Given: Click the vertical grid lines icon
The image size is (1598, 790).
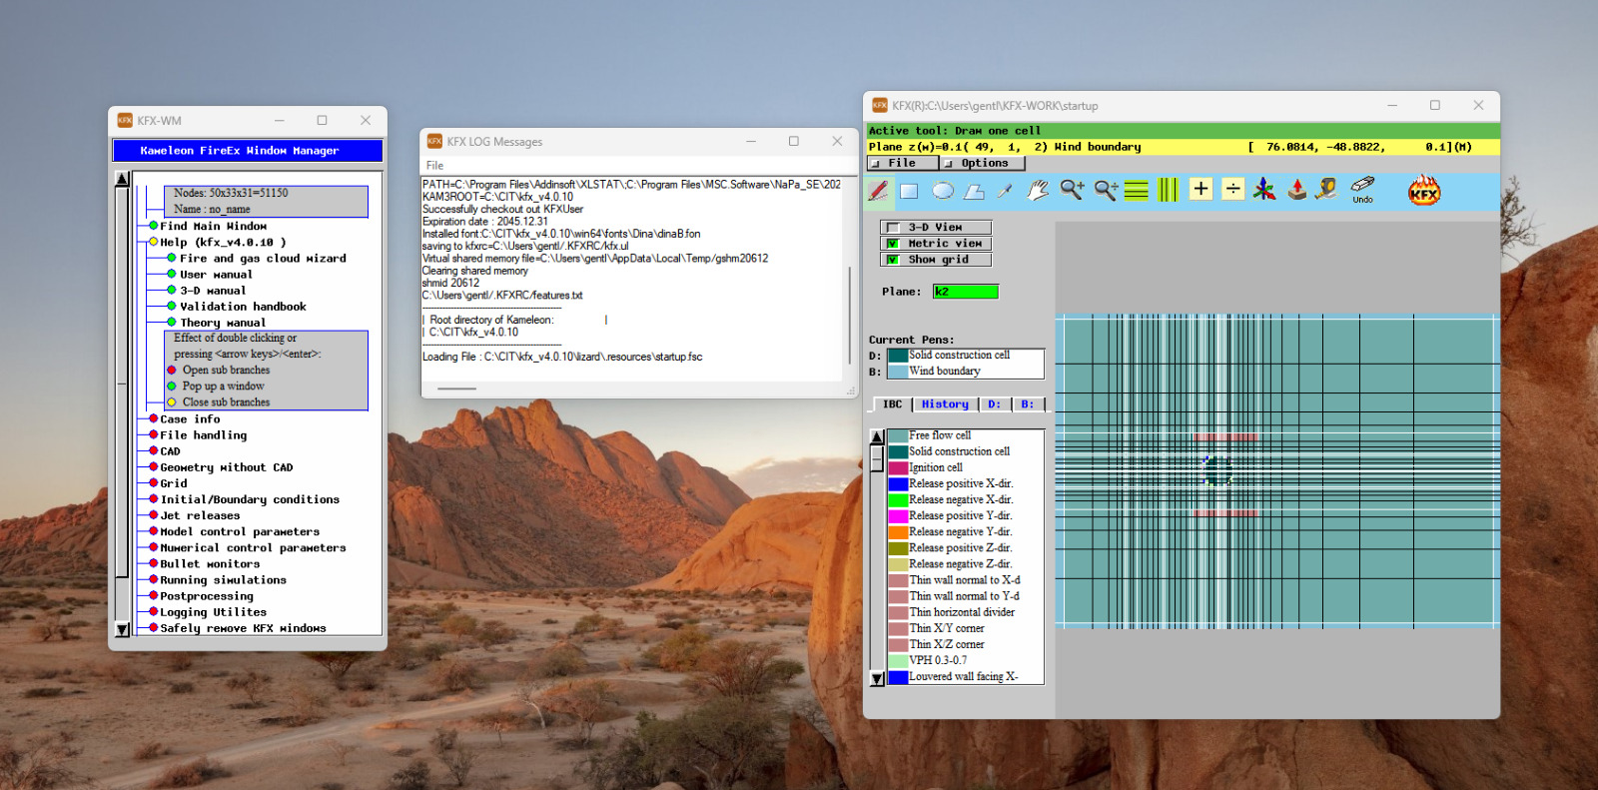Looking at the screenshot, I should coord(1168,190).
